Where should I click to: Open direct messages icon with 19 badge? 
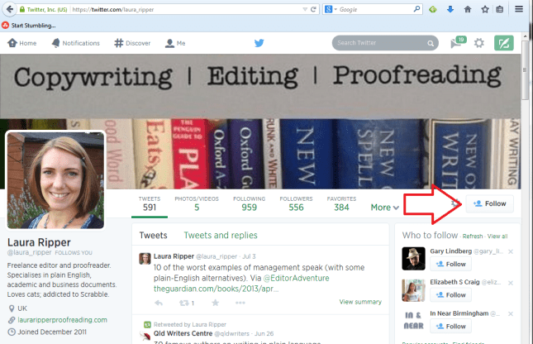(457, 42)
